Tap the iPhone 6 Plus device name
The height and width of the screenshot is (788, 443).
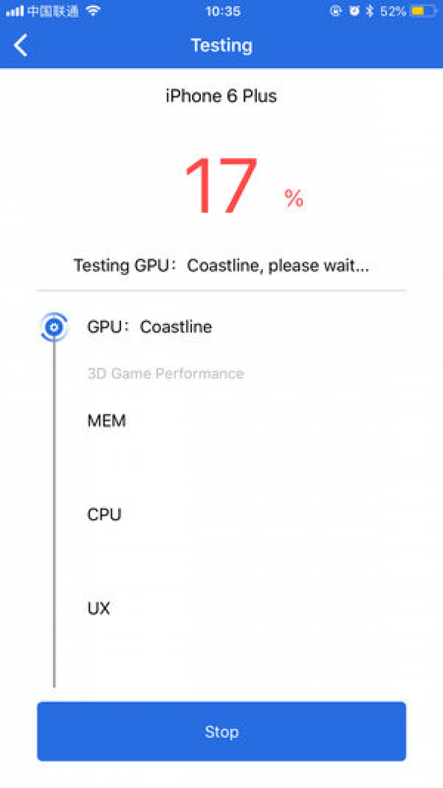coord(221,96)
